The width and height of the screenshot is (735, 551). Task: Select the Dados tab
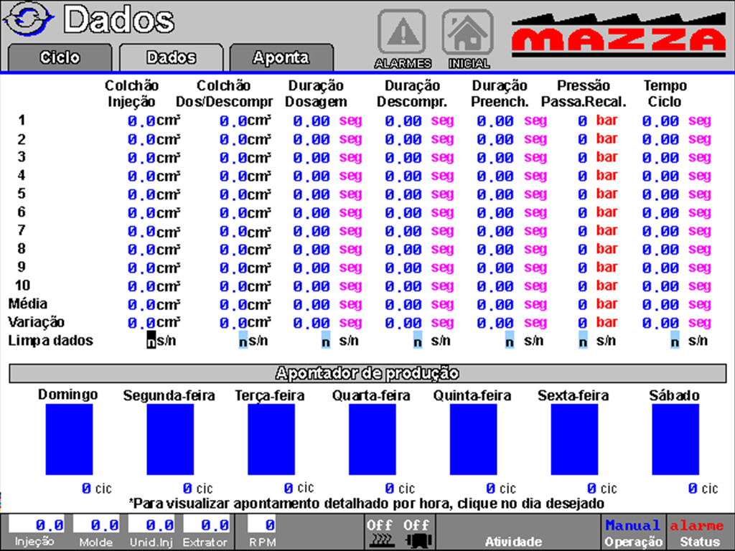tap(171, 57)
